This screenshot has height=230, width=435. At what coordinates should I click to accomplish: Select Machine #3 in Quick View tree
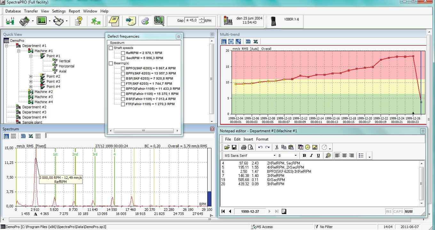click(43, 97)
